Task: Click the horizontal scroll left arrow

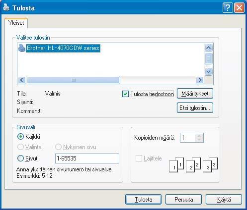Action: click(x=22, y=80)
